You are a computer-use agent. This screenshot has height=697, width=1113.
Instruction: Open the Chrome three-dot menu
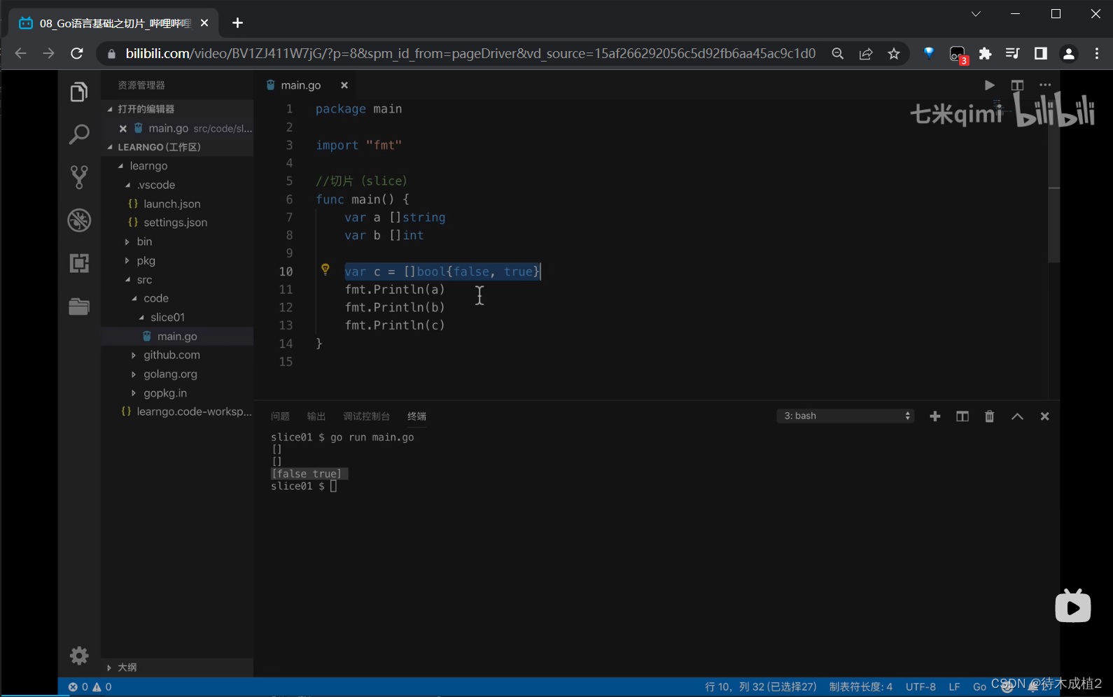tap(1097, 54)
